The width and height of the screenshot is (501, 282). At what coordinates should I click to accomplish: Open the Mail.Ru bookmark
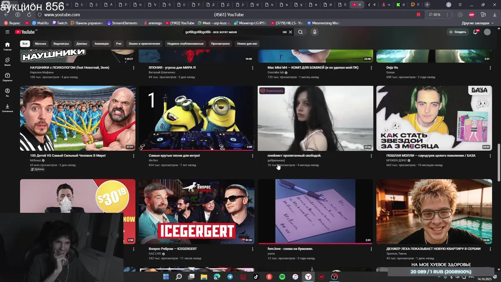40,23
